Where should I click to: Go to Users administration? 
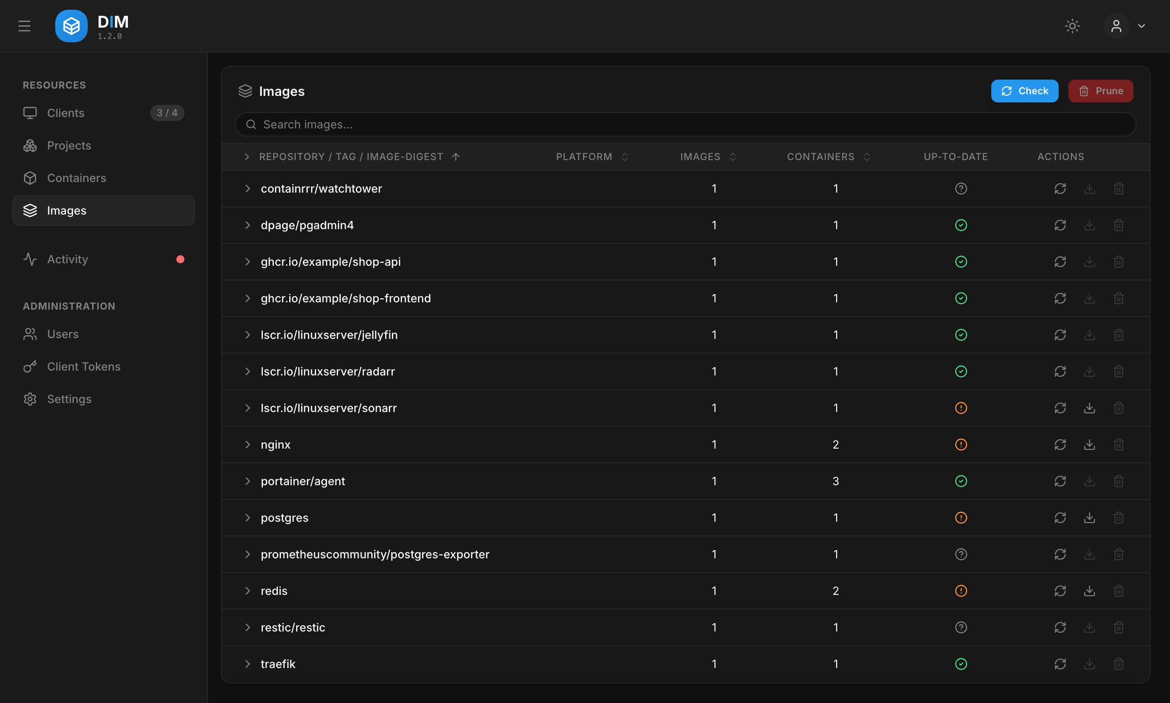(103, 334)
